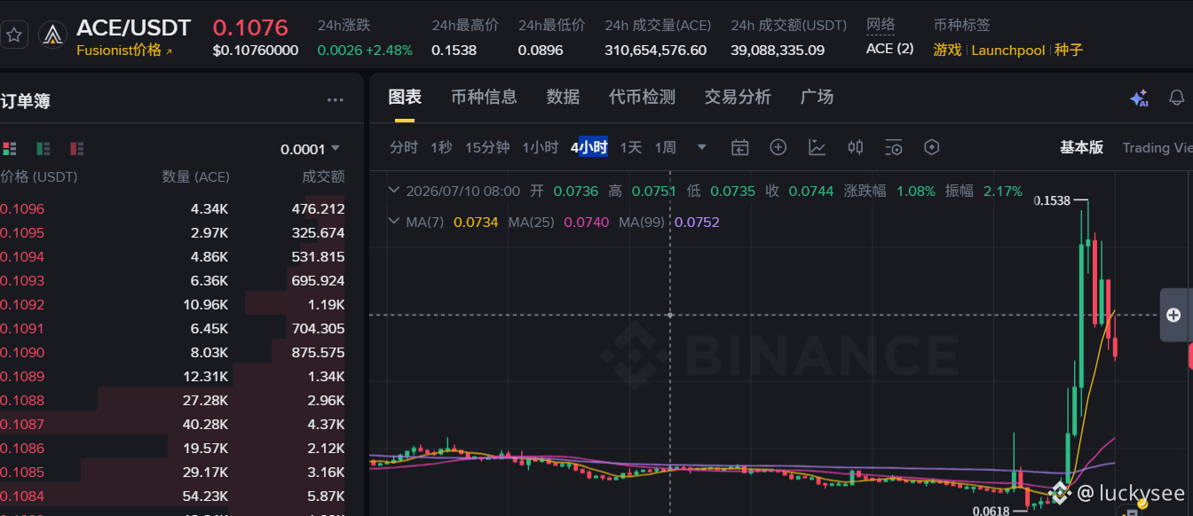Viewport: 1193px width, 516px height.
Task: Click the 种子 coin tag
Action: click(1069, 50)
